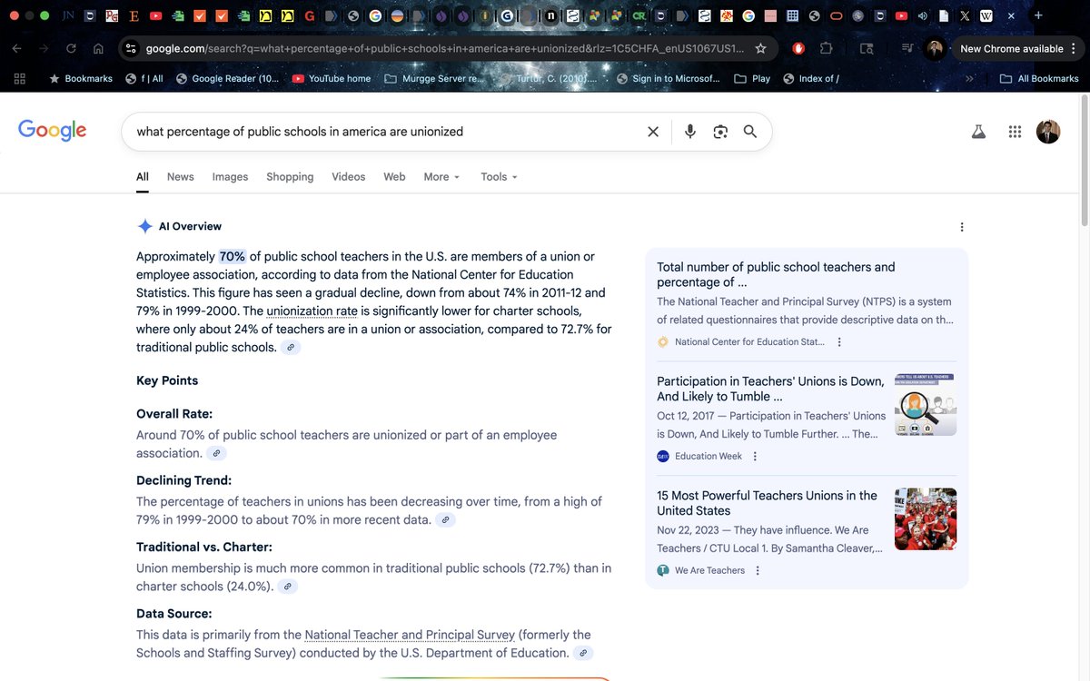Image resolution: width=1090 pixels, height=681 pixels.
Task: Open source link chip after 'Department of Education.'
Action: [584, 653]
